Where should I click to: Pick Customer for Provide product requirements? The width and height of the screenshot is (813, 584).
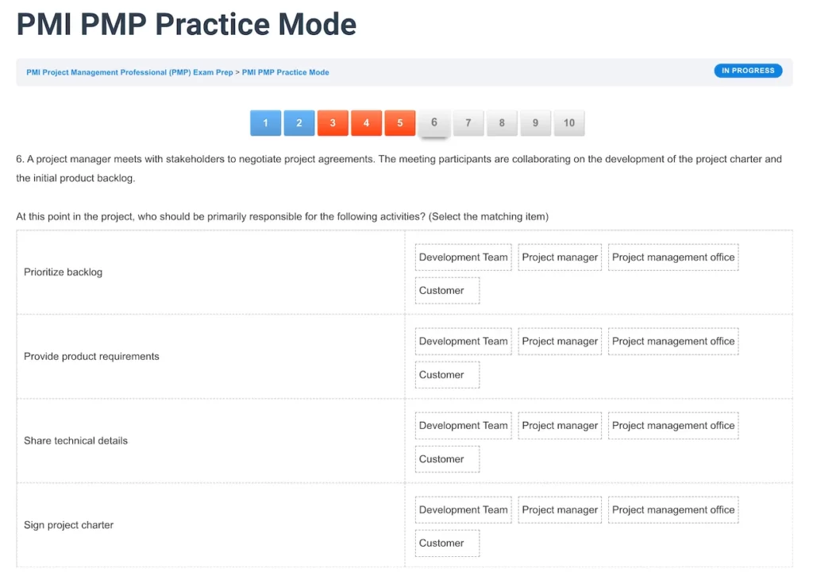(x=447, y=374)
